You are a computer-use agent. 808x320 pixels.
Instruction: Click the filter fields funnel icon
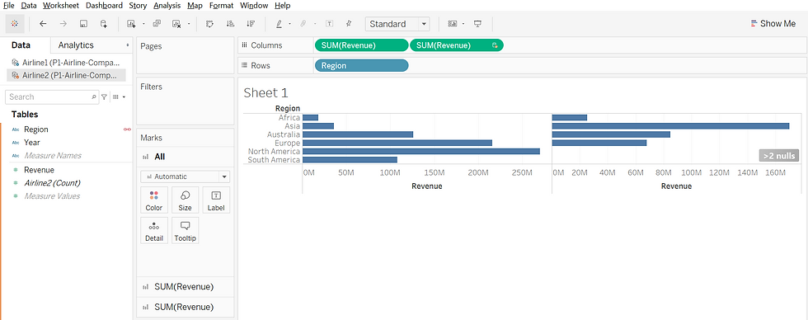[104, 96]
